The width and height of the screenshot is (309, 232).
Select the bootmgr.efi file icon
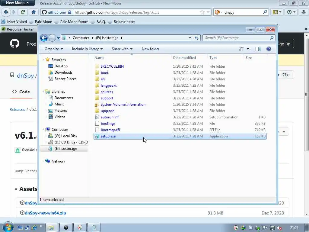97,130
